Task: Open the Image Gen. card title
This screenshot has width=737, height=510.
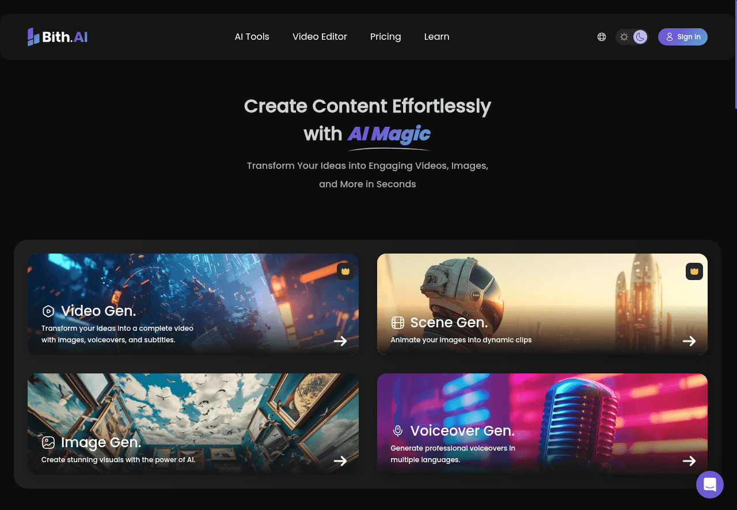Action: 101,443
